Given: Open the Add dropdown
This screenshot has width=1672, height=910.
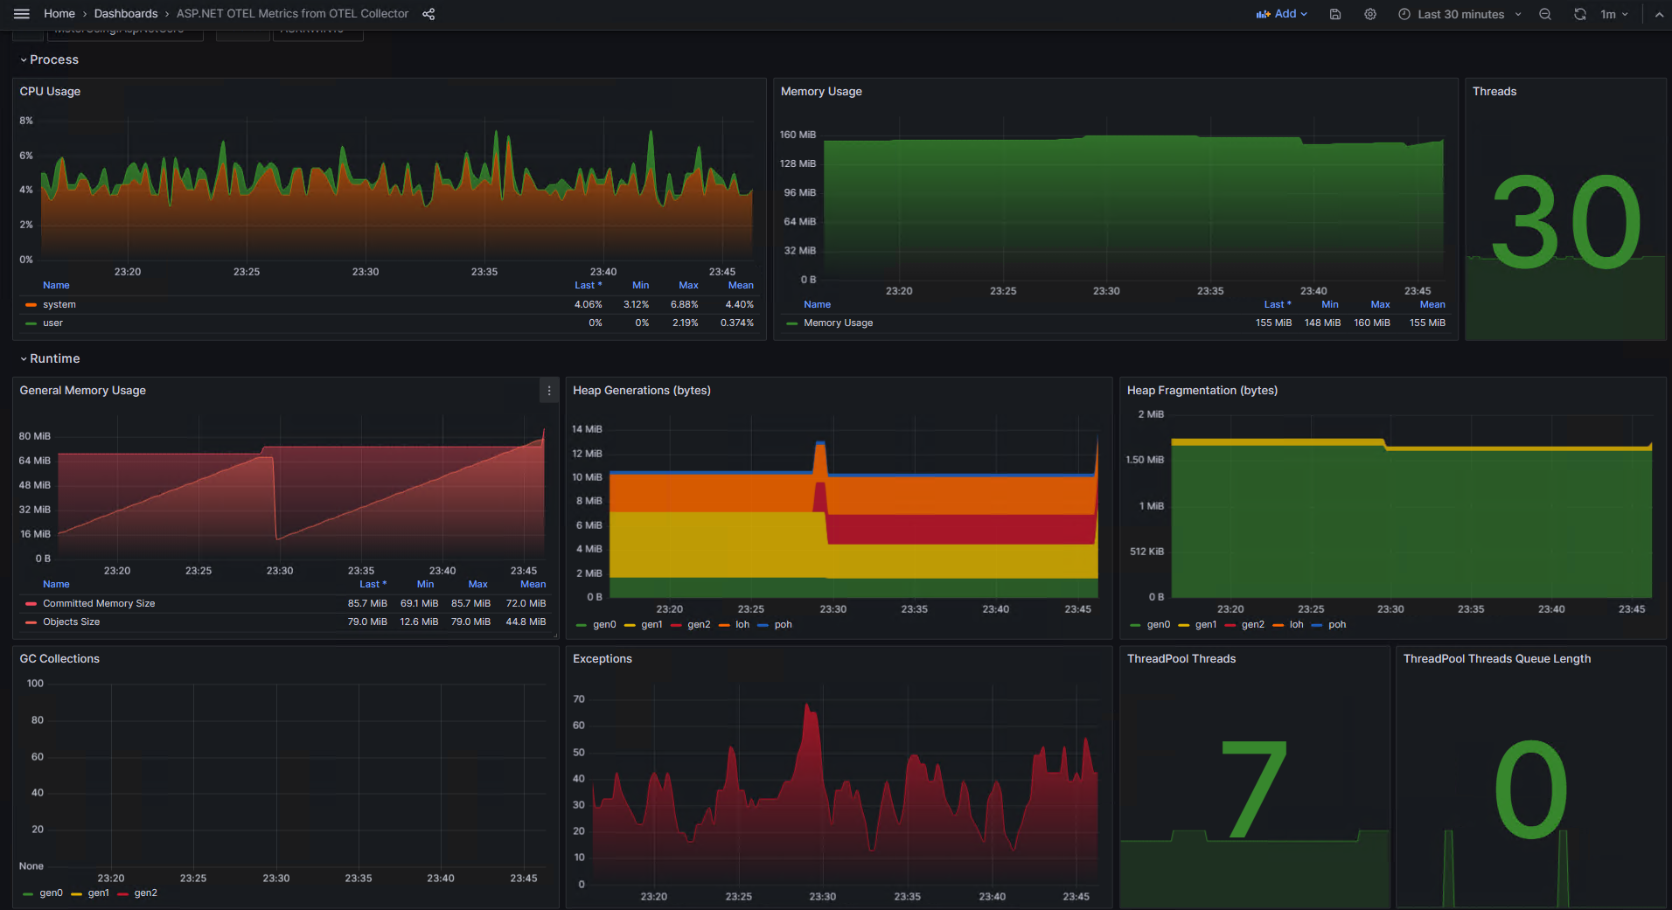Looking at the screenshot, I should [1281, 14].
